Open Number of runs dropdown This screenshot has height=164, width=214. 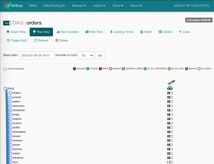click(86, 55)
